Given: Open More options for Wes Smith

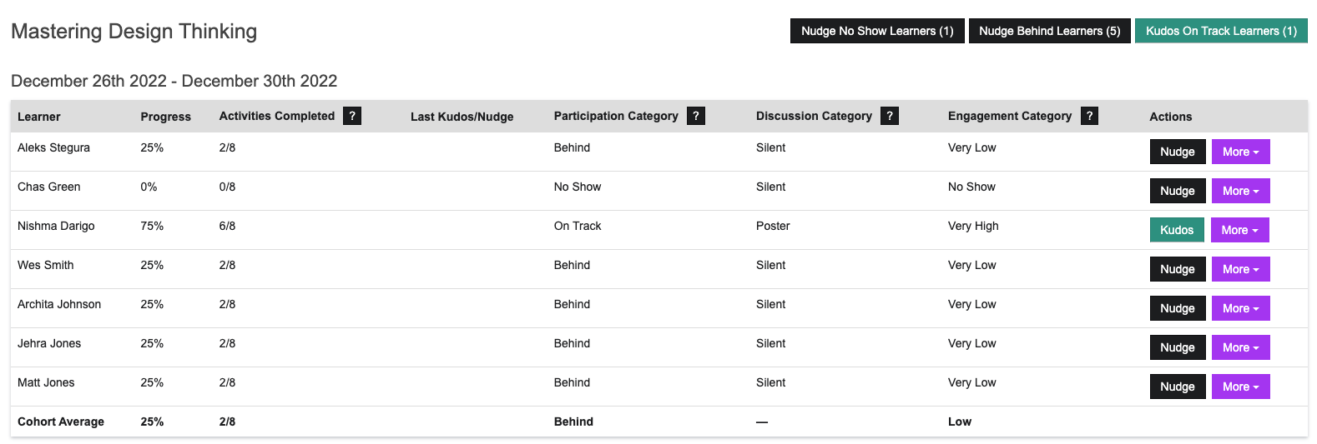Looking at the screenshot, I should [x=1240, y=269].
